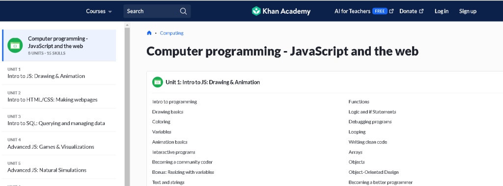Open Unit 4 Advanced JS Games & Visualizations
The image size is (503, 186).
tap(59, 143)
